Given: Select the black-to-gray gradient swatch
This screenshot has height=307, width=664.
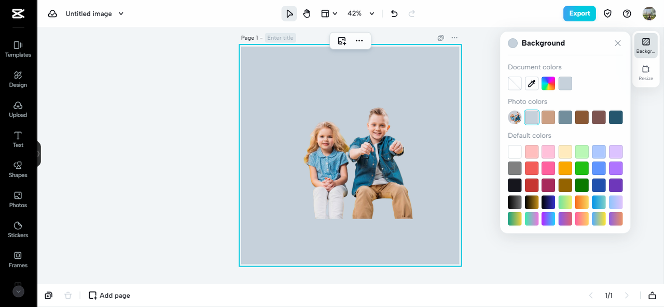Looking at the screenshot, I should click(515, 202).
